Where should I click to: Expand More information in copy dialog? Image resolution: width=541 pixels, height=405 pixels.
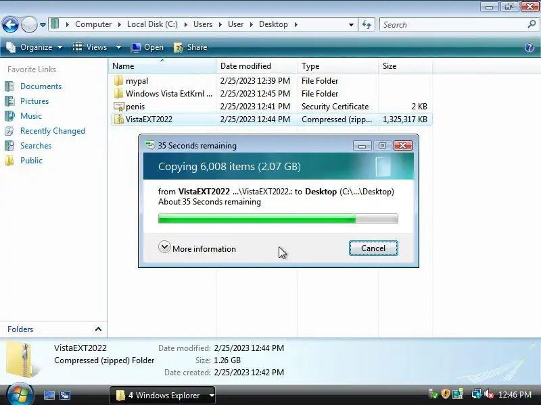(x=197, y=248)
